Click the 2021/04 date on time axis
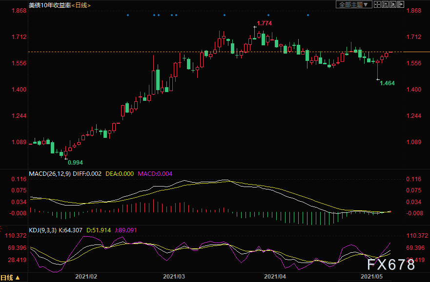The image size is (430, 282). tap(274, 276)
